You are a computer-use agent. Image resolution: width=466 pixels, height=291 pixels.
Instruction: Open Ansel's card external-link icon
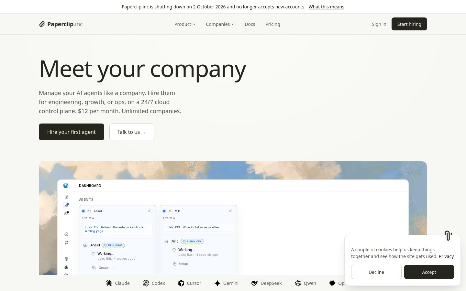(149, 211)
